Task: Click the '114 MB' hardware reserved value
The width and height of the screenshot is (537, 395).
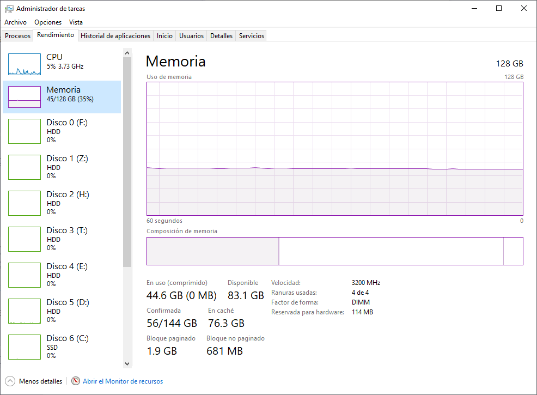Action: pyautogui.click(x=362, y=312)
